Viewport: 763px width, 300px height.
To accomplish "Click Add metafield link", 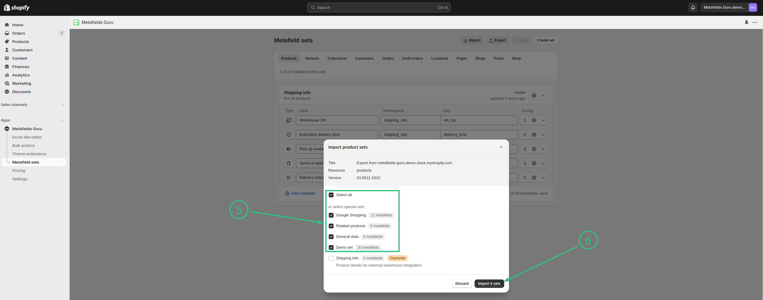I will [x=300, y=193].
